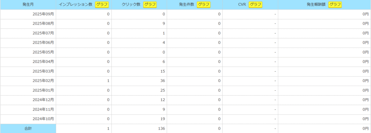Show the 発生件数 グラフ chart

[x=204, y=4]
